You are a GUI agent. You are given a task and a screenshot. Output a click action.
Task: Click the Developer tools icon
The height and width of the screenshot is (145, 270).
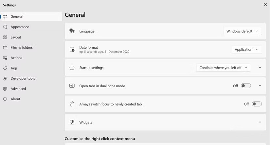[5, 78]
